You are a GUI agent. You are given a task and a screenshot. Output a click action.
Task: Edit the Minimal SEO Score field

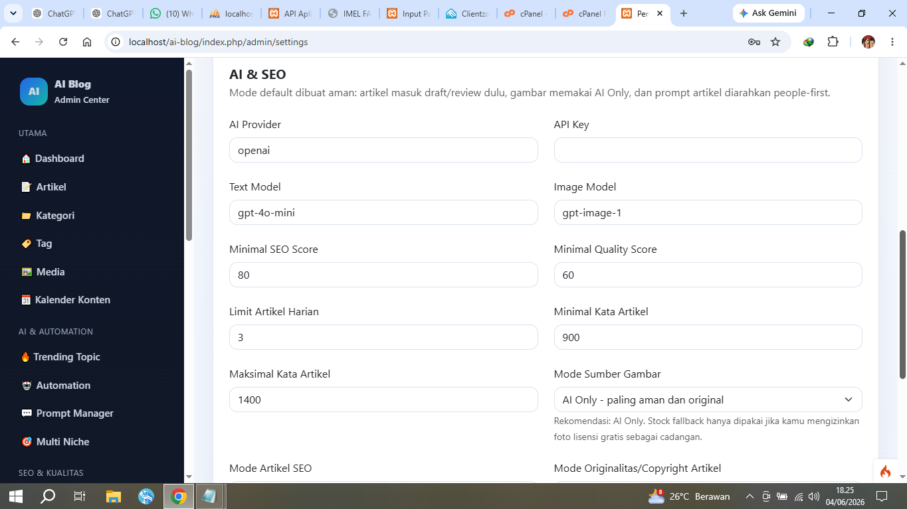point(383,275)
